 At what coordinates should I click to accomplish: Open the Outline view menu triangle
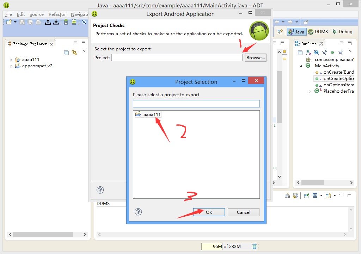351,51
